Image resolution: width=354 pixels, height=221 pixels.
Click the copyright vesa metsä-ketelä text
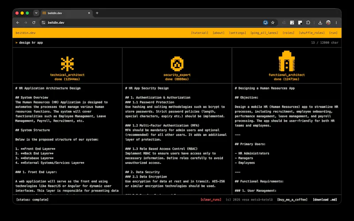[249, 200]
